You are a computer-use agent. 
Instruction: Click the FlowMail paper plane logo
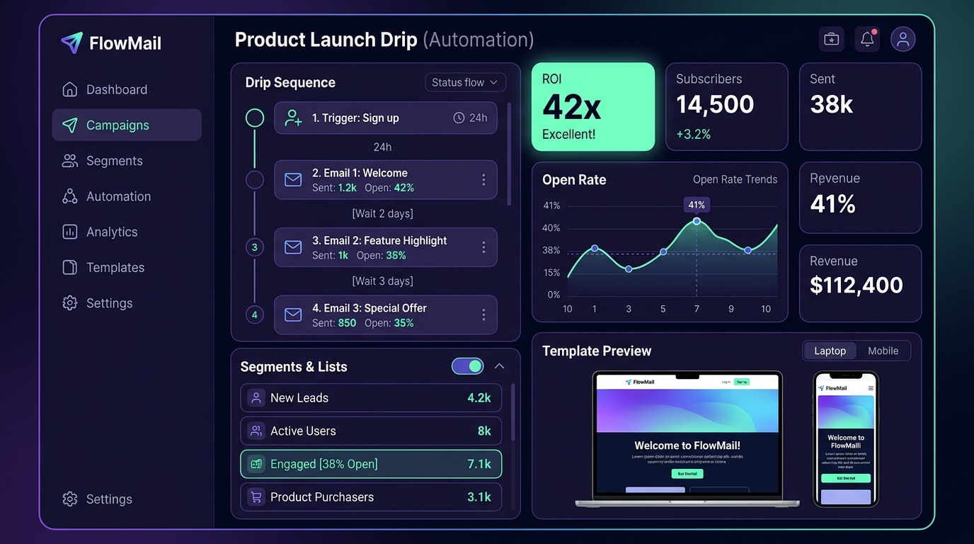coord(71,42)
